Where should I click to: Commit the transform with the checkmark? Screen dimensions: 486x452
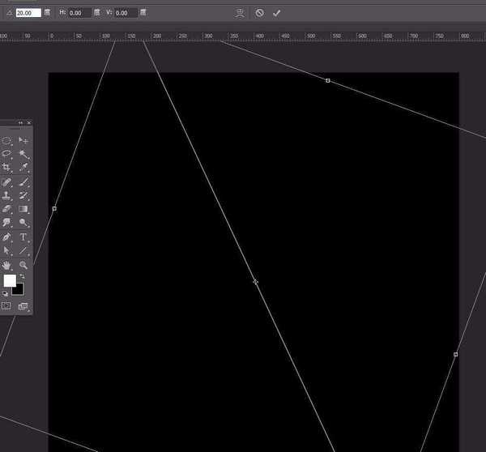coord(276,13)
